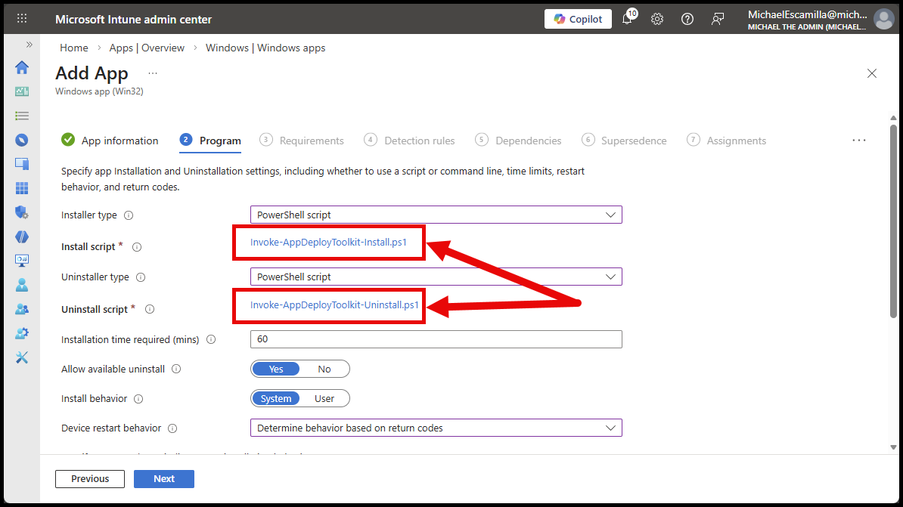Image resolution: width=903 pixels, height=507 pixels.
Task: Switch to the App information step
Action: click(119, 141)
